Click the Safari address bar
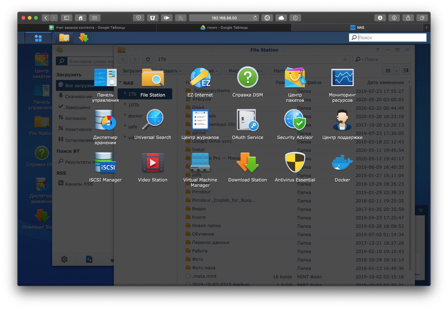Image resolution: width=448 pixels, height=309 pixels. [224, 18]
